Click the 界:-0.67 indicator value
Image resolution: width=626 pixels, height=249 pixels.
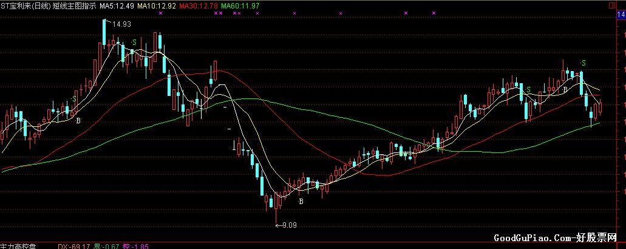[106, 247]
